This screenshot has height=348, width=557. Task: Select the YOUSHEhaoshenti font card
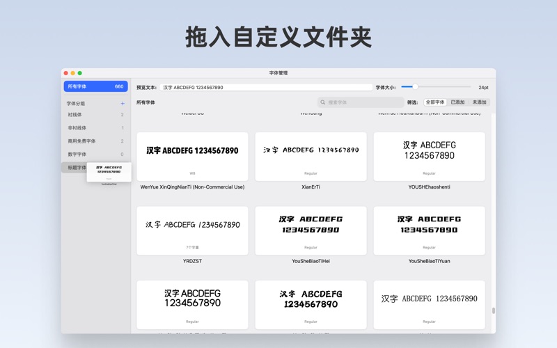click(429, 156)
